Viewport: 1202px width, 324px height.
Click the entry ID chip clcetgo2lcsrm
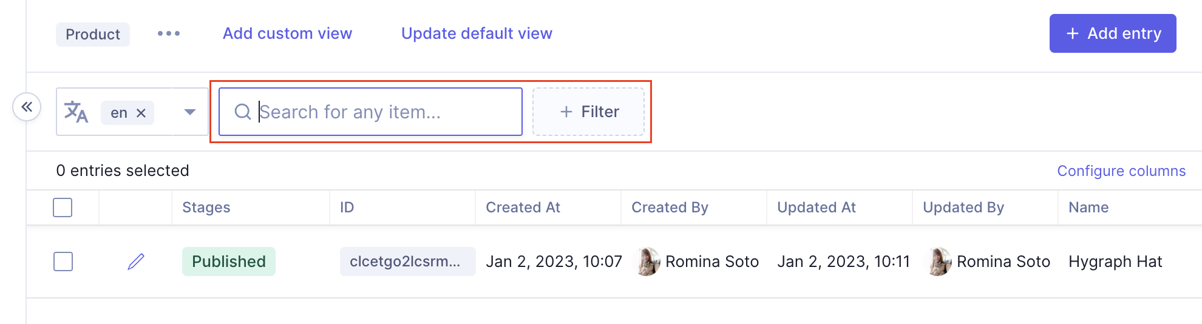[407, 262]
